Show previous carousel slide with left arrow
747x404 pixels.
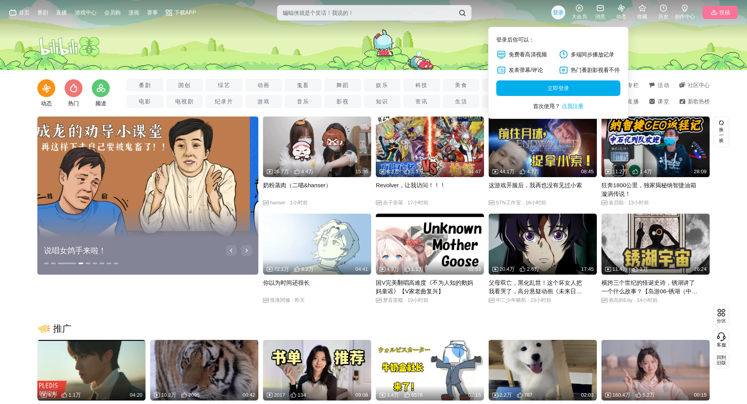tap(231, 251)
